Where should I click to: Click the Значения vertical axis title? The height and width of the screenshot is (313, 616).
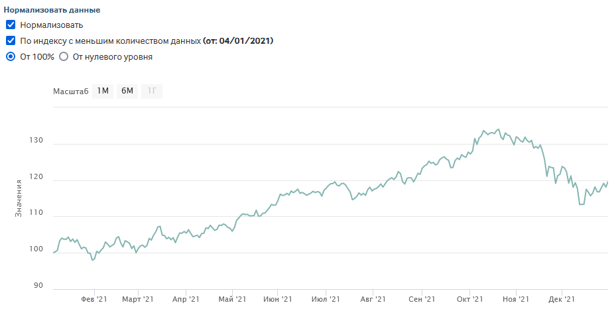19,198
